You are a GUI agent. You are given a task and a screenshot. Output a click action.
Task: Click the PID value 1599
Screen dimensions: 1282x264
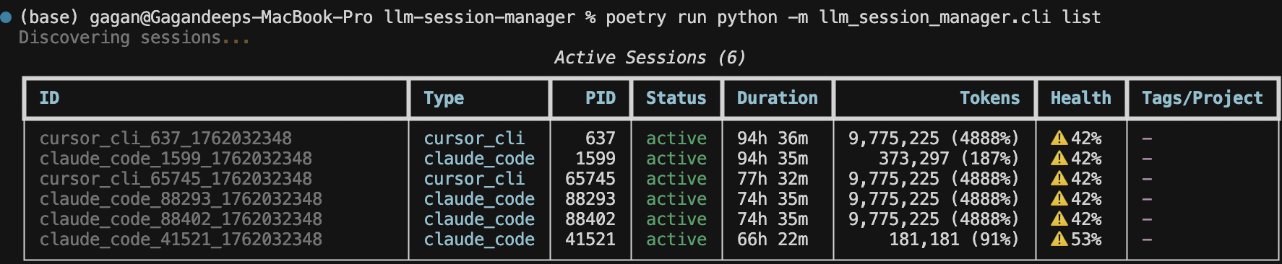point(595,158)
